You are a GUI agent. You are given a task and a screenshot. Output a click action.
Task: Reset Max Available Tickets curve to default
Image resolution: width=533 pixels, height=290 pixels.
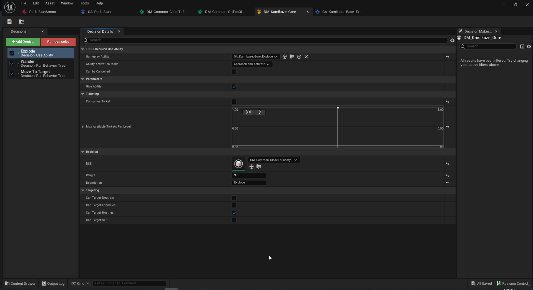click(x=447, y=127)
